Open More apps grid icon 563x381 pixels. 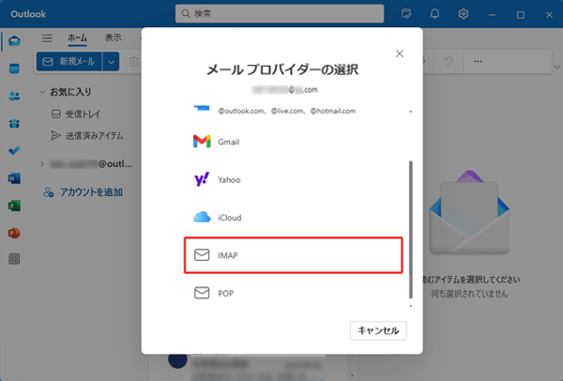pos(14,259)
